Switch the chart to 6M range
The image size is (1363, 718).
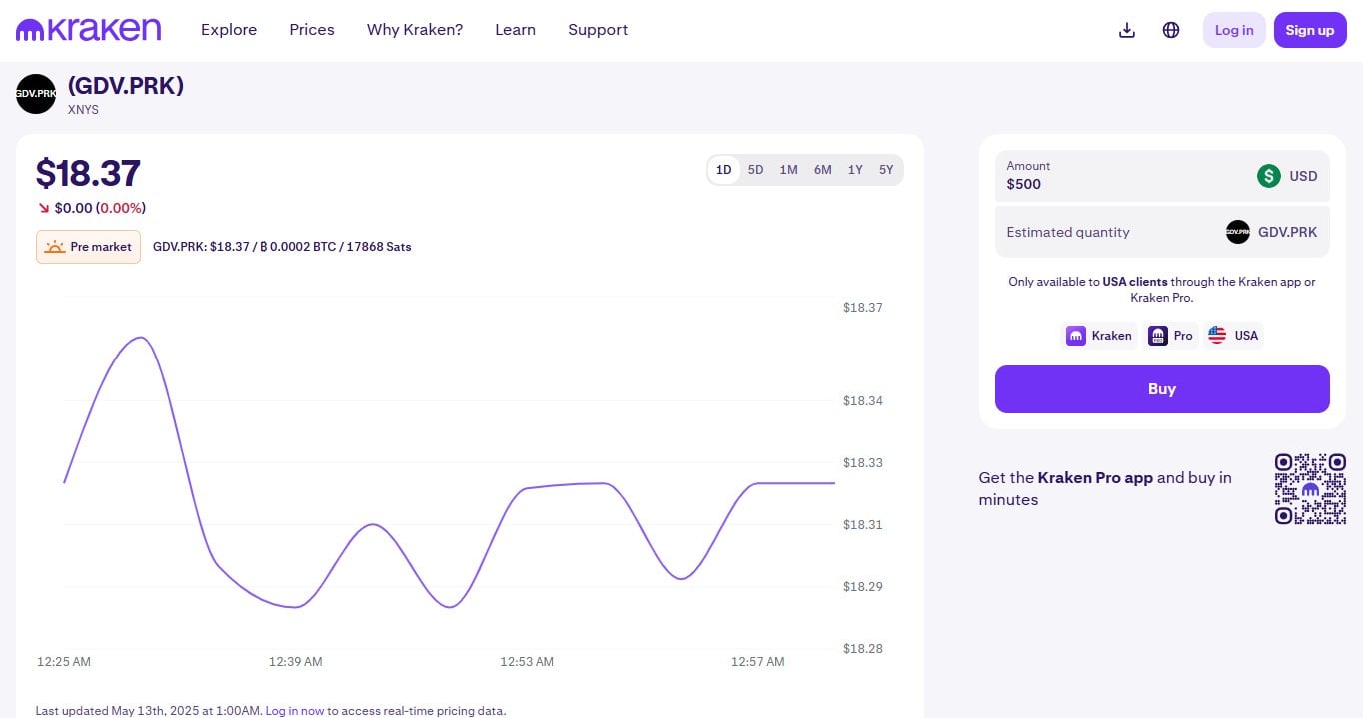point(823,170)
